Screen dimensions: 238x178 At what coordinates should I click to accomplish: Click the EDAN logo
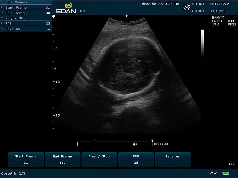coord(66,8)
